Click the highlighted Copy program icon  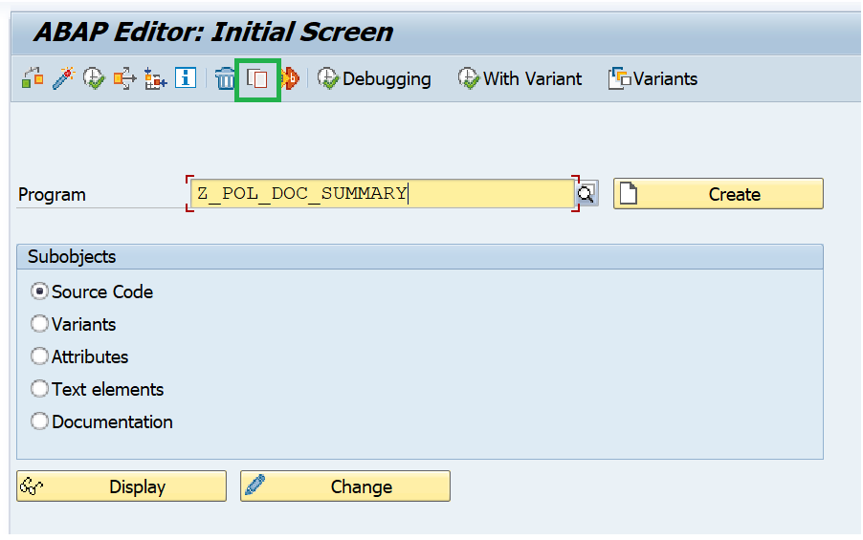point(257,79)
